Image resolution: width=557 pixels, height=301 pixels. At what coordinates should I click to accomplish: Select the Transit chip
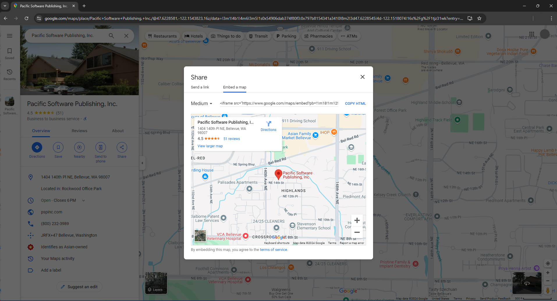click(258, 36)
